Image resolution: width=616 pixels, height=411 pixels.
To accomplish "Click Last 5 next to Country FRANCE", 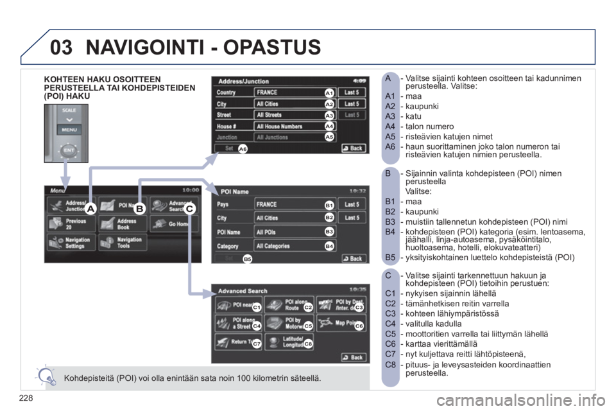I will pos(352,92).
